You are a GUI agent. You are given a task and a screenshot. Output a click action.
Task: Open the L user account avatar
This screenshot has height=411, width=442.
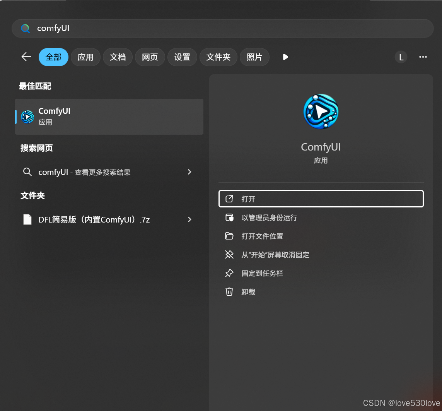401,57
